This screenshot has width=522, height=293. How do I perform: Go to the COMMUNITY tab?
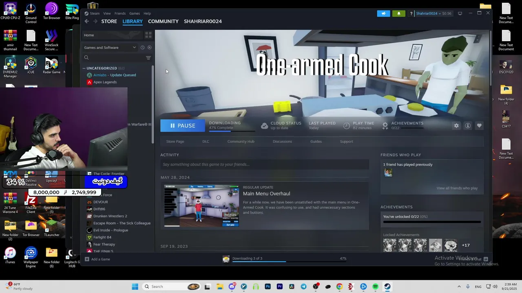tap(163, 21)
